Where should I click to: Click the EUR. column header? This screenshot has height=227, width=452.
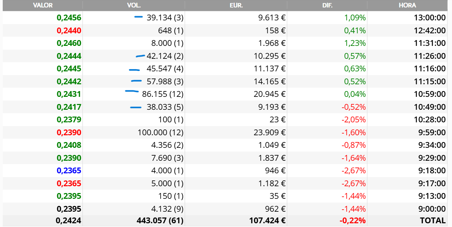point(236,5)
